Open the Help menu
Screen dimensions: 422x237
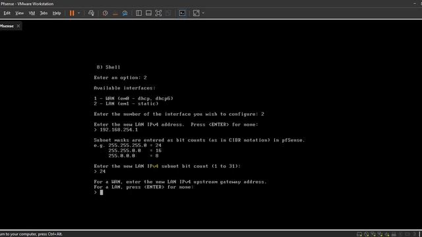[x=57, y=13]
